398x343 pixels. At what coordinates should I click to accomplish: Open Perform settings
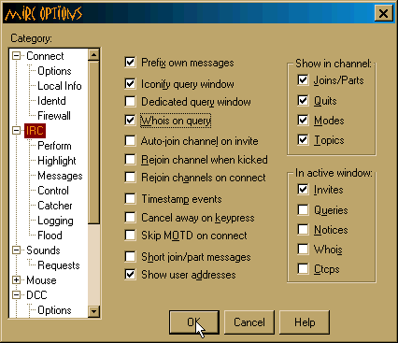tap(54, 146)
